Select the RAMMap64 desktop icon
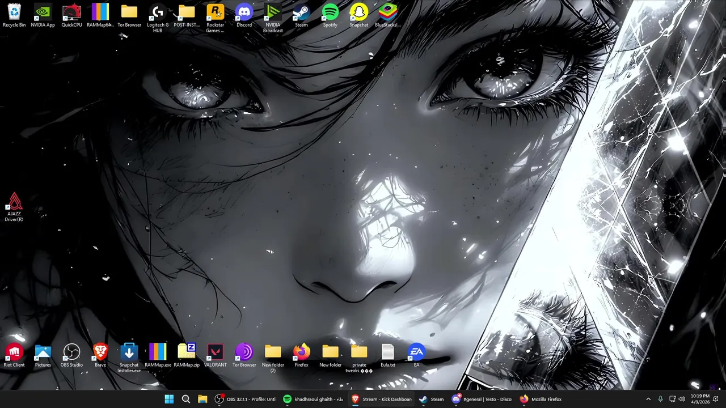726x408 pixels. 100,16
